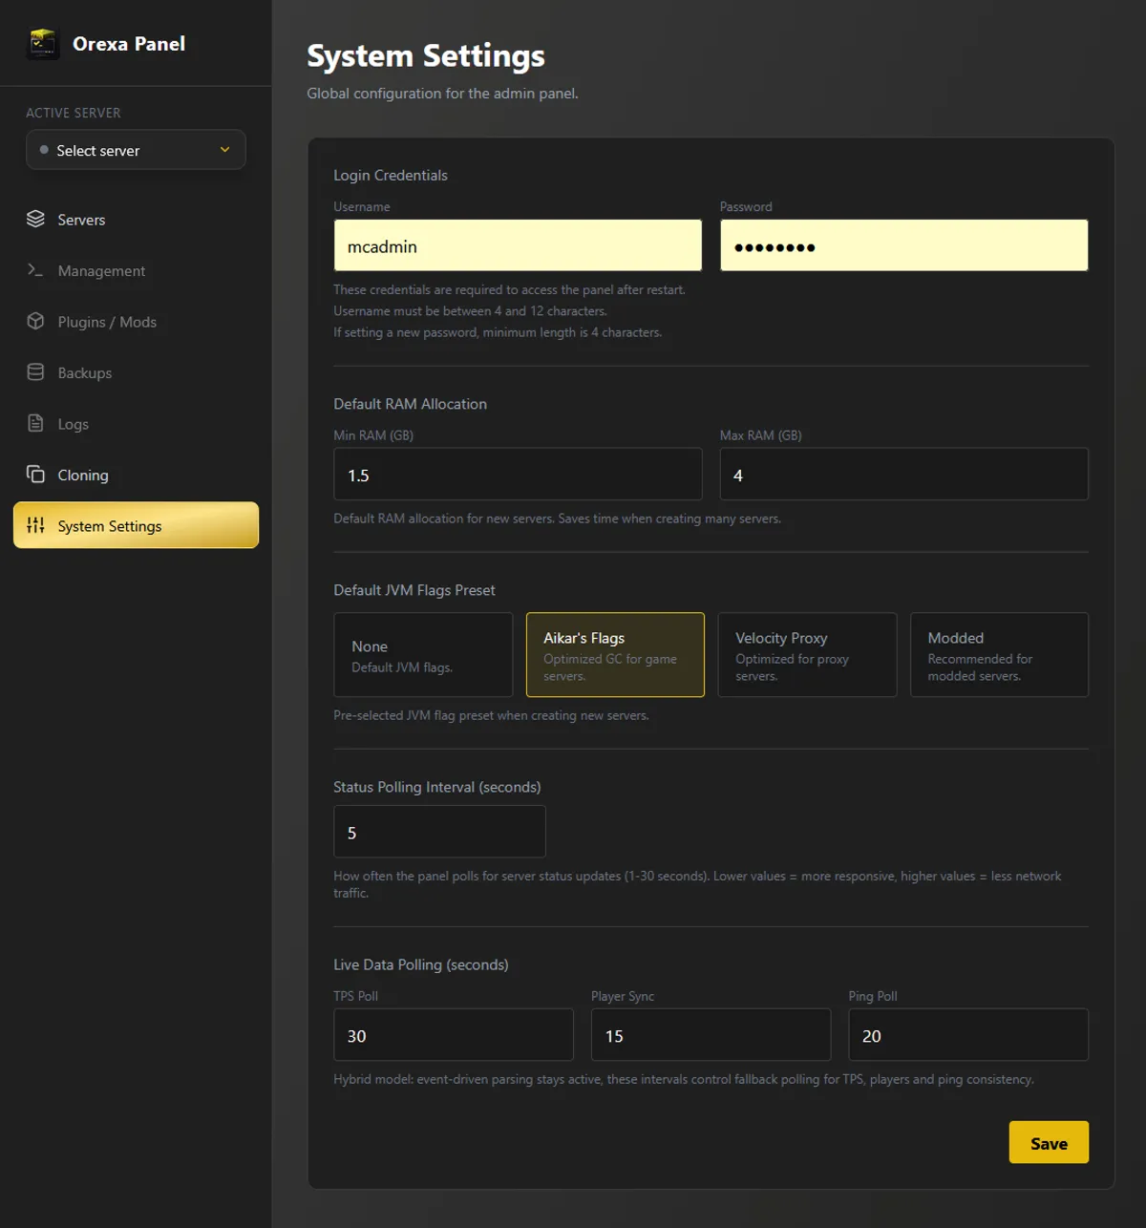Click 'These credentials are required' hint text
This screenshot has width=1146, height=1228.
509,289
